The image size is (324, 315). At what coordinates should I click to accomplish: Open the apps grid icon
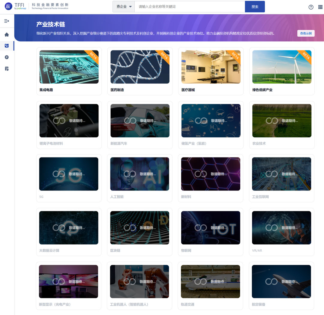(x=320, y=7)
